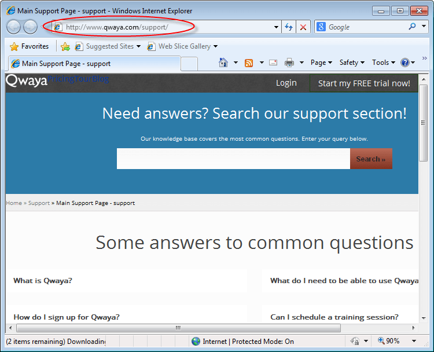Image resolution: width=434 pixels, height=352 pixels.
Task: Click the Internet Explorer logo in title bar
Action: pyautogui.click(x=11, y=10)
